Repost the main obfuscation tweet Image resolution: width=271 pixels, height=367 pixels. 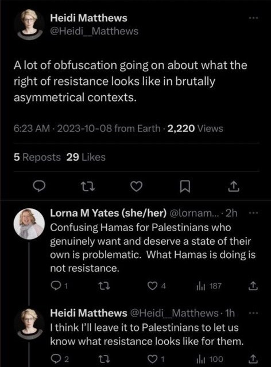(88, 186)
